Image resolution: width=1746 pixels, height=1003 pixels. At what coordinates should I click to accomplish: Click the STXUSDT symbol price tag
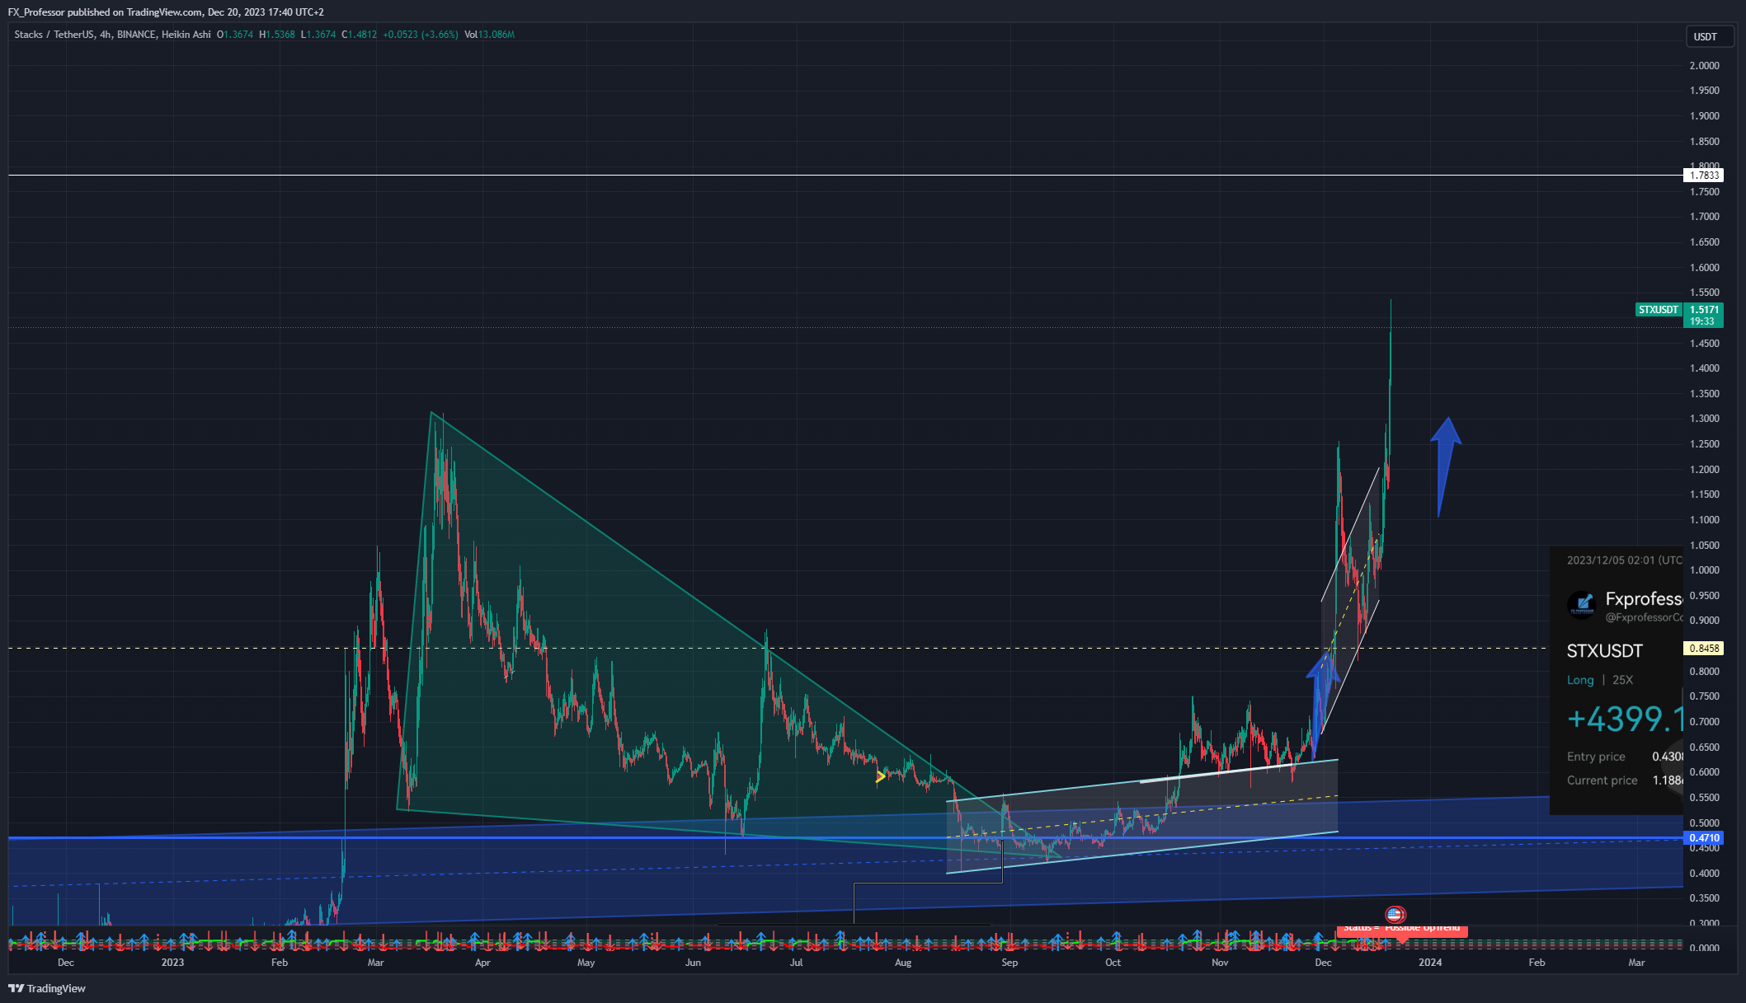point(1658,310)
